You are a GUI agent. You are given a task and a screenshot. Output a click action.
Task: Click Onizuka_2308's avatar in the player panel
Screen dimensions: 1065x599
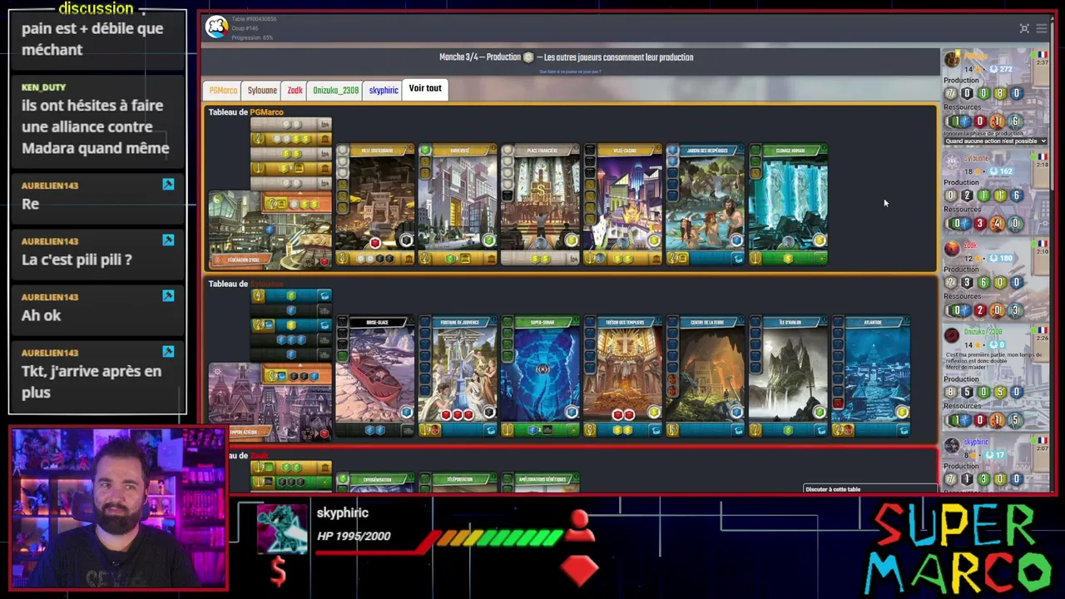click(952, 335)
